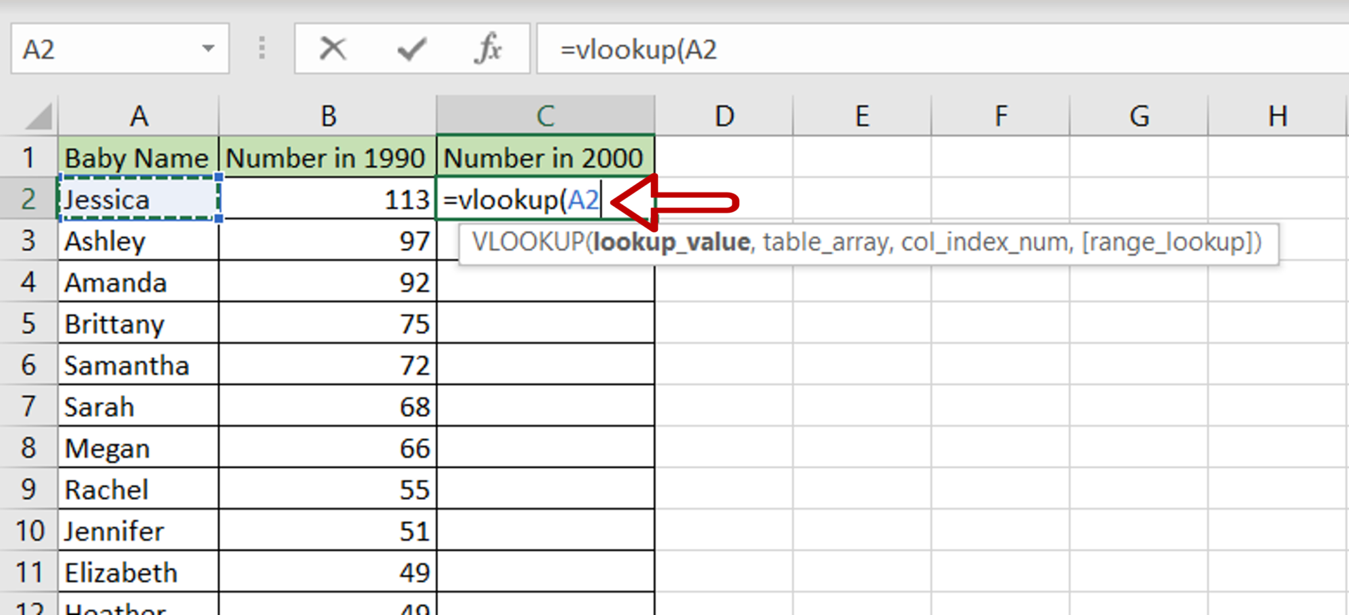Click the 'Number in 1990' header cell
This screenshot has height=615, width=1349.
tap(327, 157)
